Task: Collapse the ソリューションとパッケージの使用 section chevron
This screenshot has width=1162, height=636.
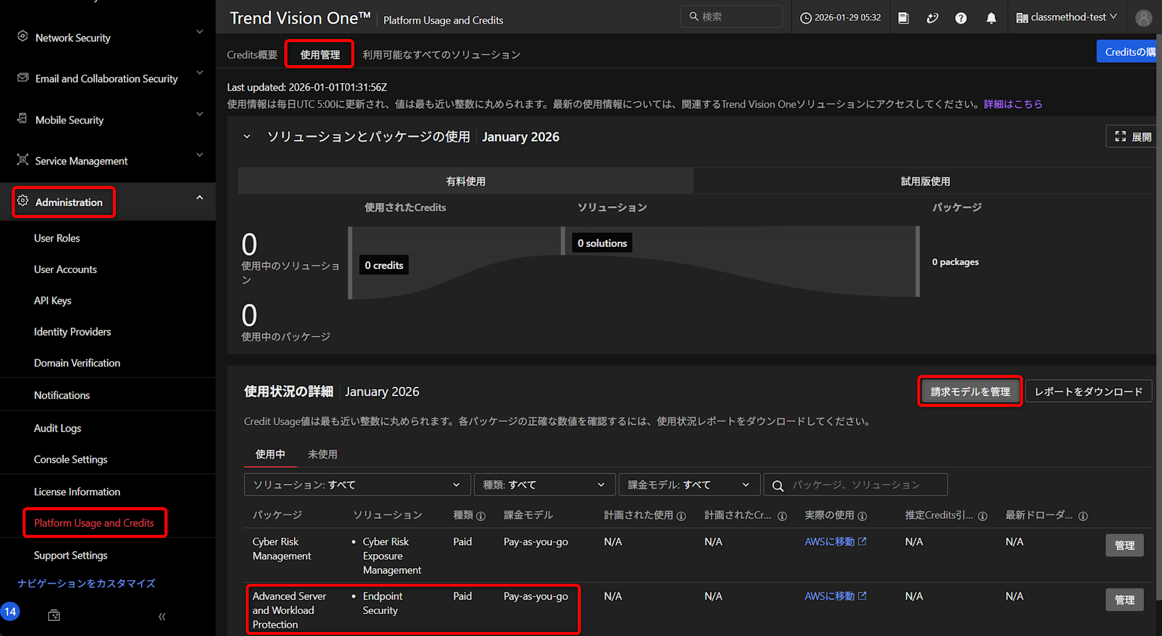Action: [247, 136]
